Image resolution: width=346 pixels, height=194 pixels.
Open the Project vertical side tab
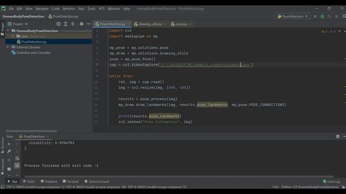click(x=2, y=29)
